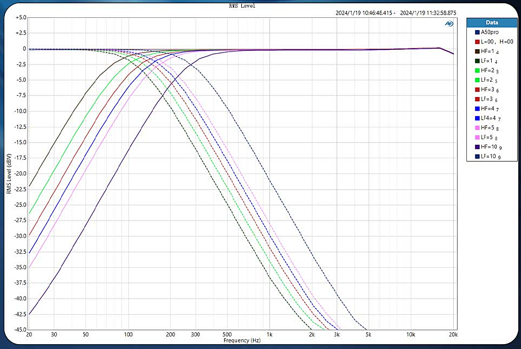Click the +5.0 y-axis tick value
The width and height of the screenshot is (521, 349).
click(x=21, y=17)
